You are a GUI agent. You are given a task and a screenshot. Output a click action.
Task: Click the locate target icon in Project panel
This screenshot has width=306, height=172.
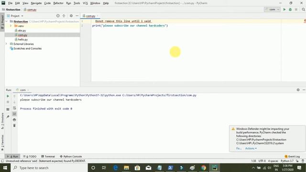tap(58, 16)
